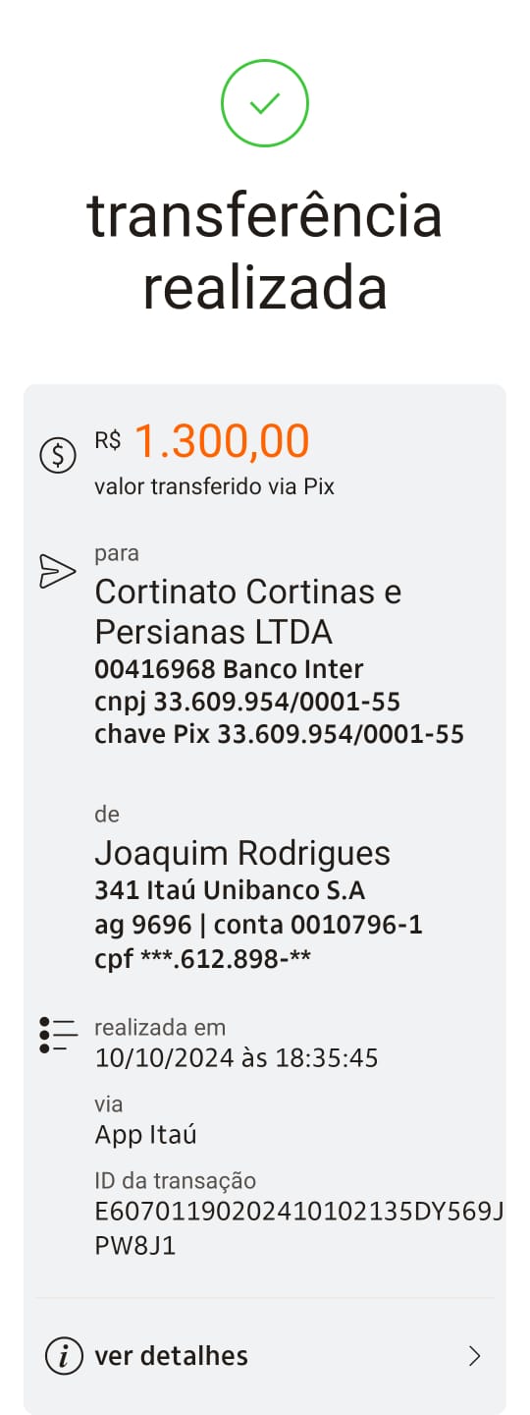The image size is (530, 1415).
Task: Click the transferência realizada heading
Action: pyautogui.click(x=265, y=253)
